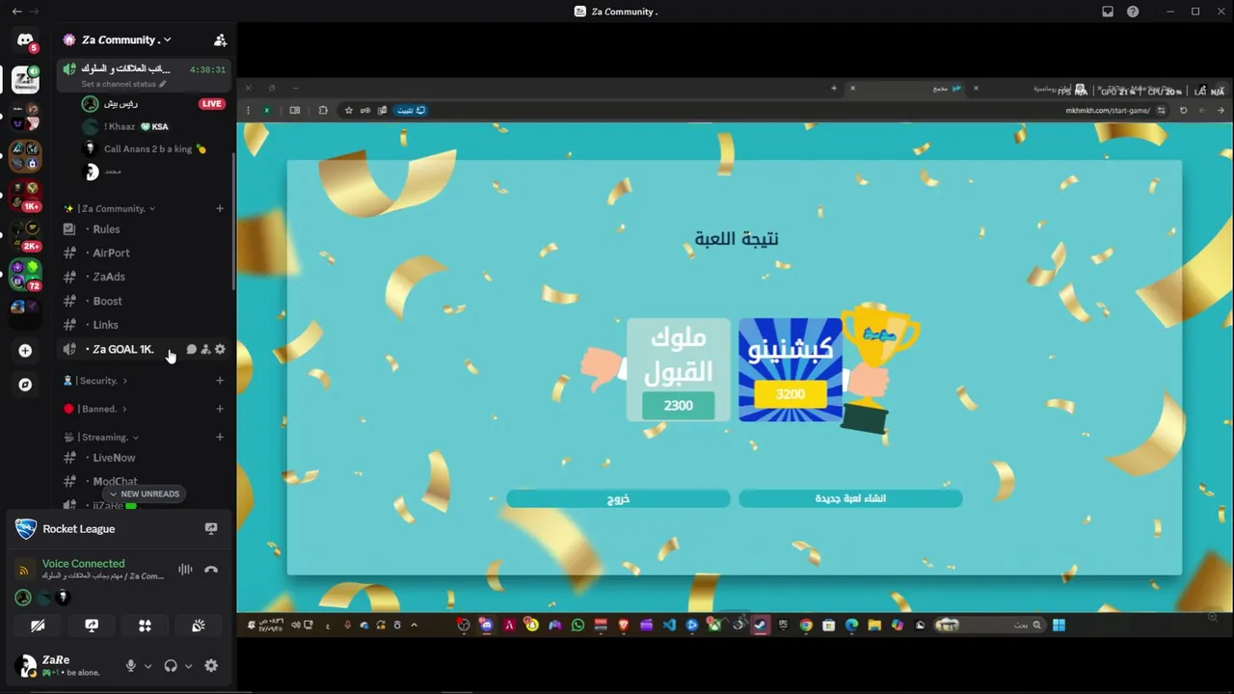Open the server folder with 2K+ badge

[x=25, y=234]
